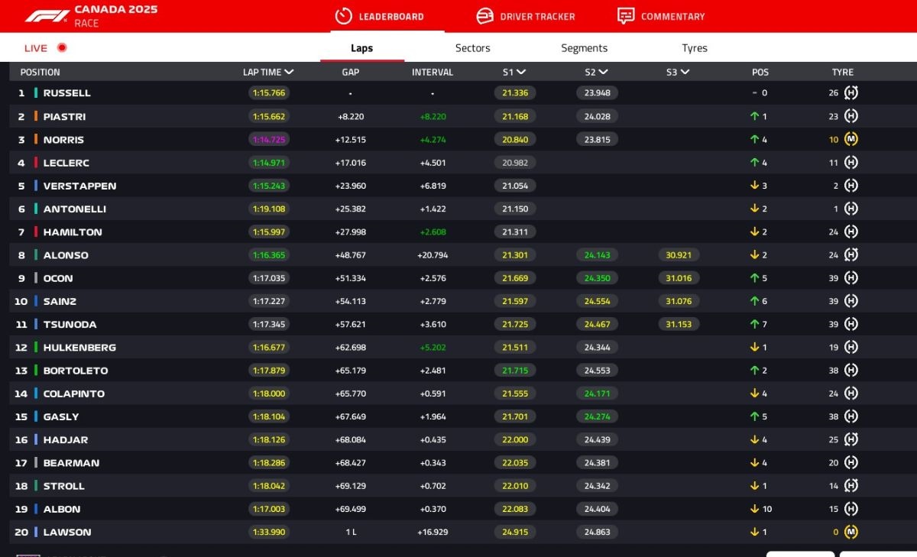Open the S2 column dropdown chevron
917x557 pixels.
604,72
